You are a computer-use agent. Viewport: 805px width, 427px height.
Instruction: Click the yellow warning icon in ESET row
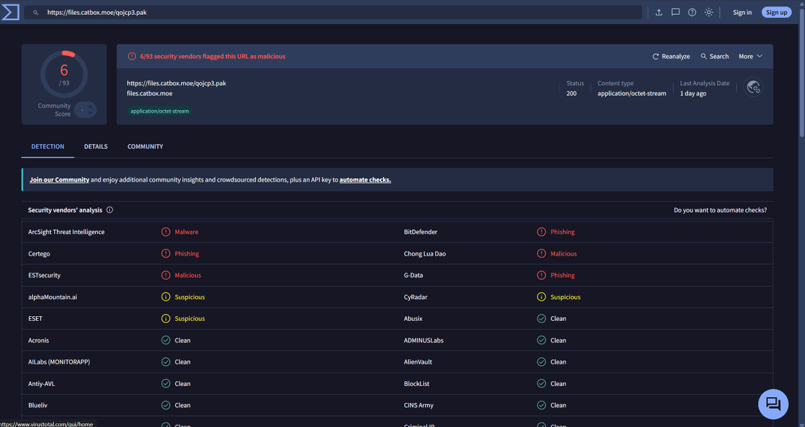(166, 319)
